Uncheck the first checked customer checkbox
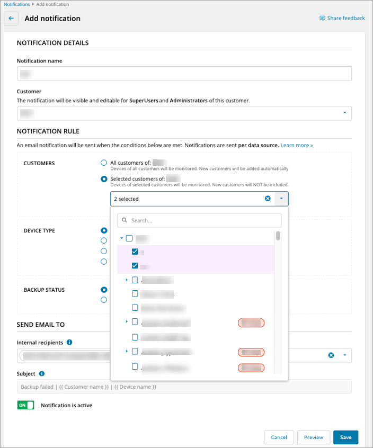Screen dimensions: 373x448 tap(135, 252)
